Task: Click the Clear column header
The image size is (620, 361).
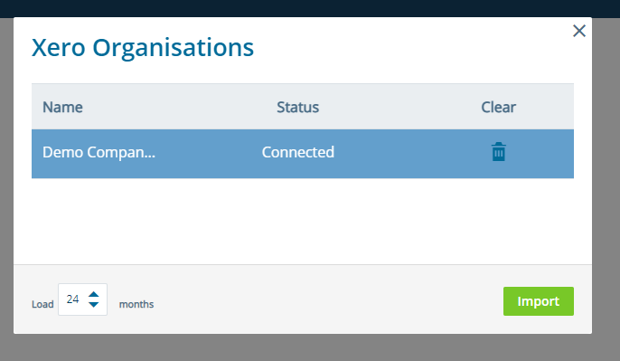Action: coord(498,108)
